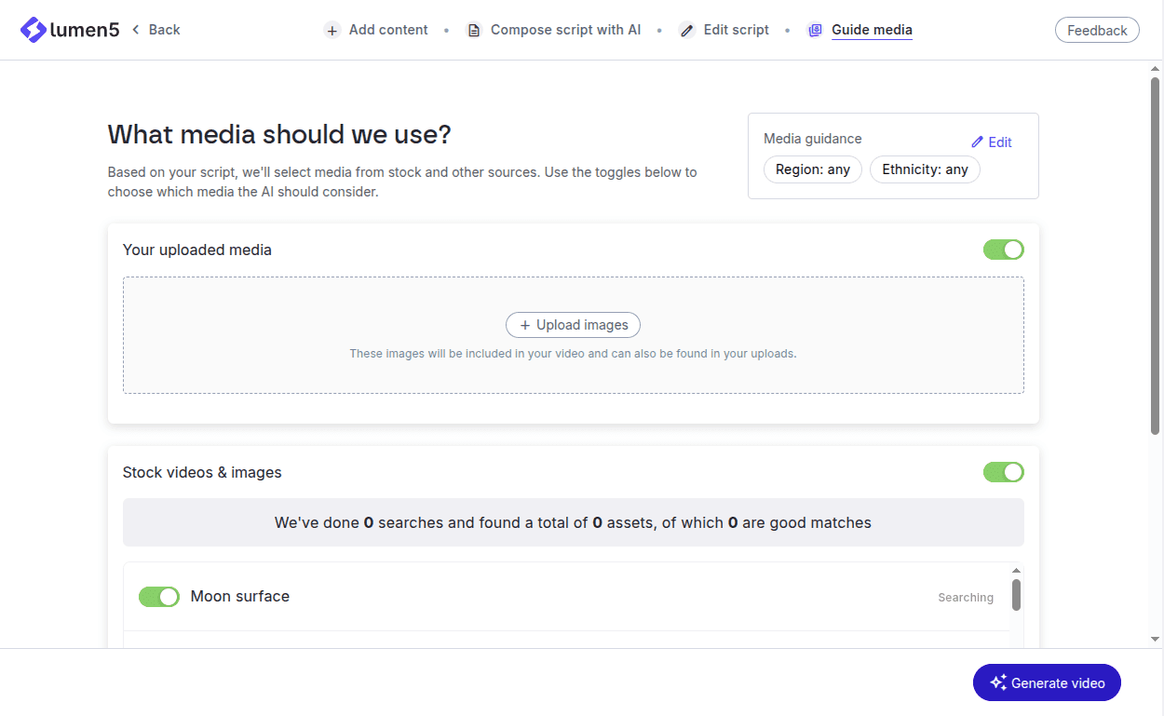Disable the Your uploaded media toggle
This screenshot has height=716, width=1164.
pos(1003,250)
